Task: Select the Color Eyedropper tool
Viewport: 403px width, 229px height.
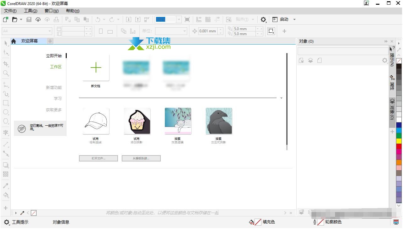Action: click(x=6, y=186)
